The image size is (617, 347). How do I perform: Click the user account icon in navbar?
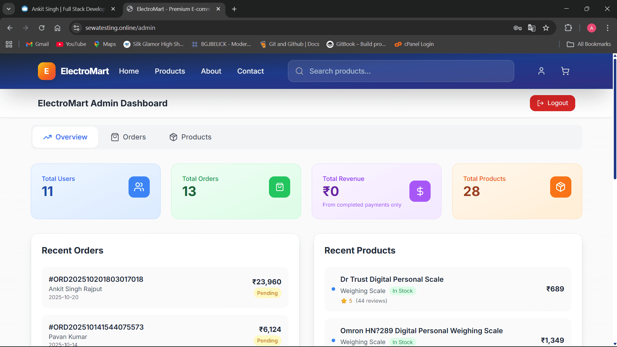541,71
